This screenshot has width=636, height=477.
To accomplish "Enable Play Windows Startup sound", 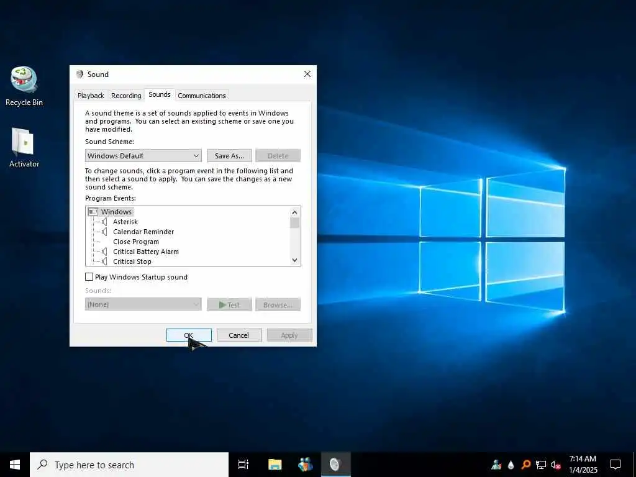I will 89,276.
